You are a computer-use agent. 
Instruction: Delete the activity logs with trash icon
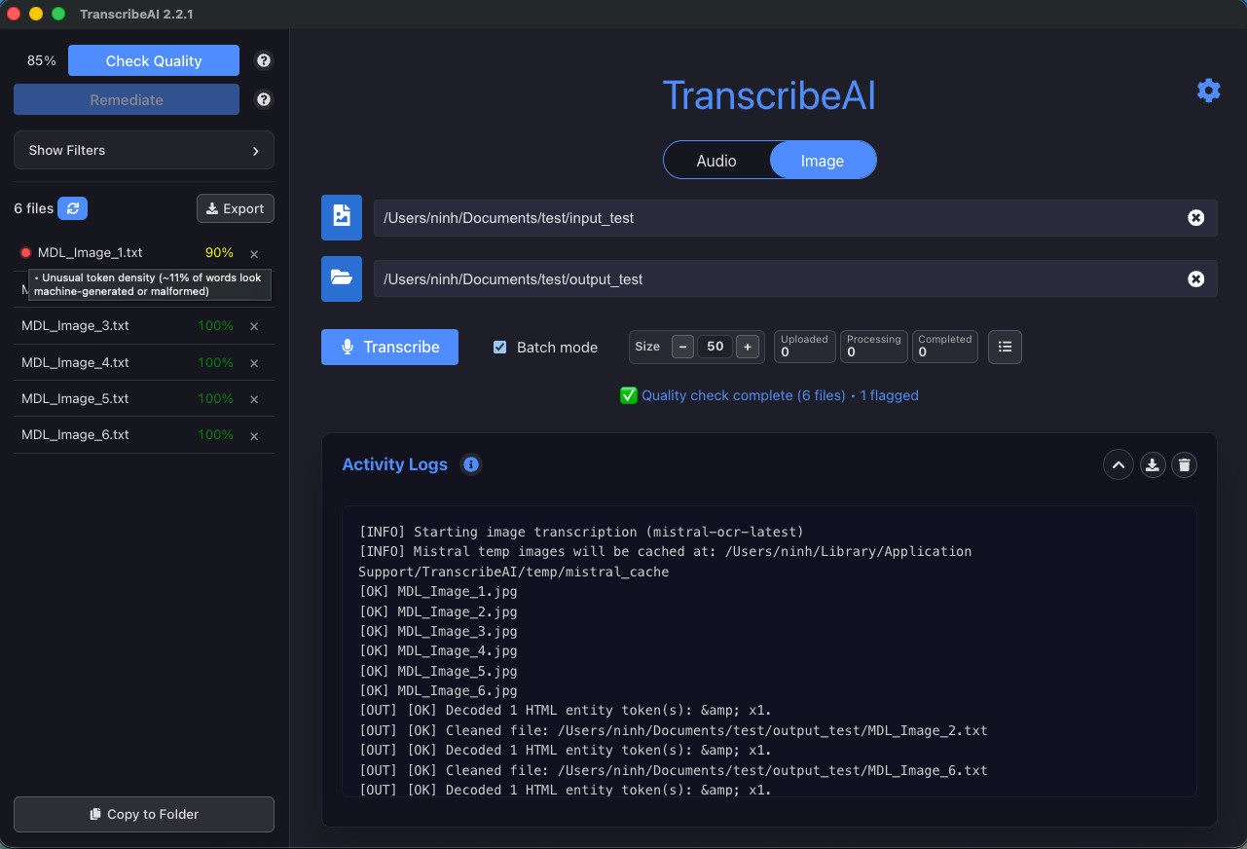tap(1184, 465)
